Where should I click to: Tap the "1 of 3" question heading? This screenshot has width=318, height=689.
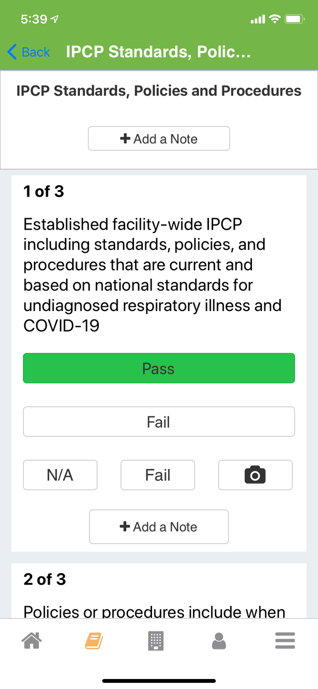tap(44, 191)
